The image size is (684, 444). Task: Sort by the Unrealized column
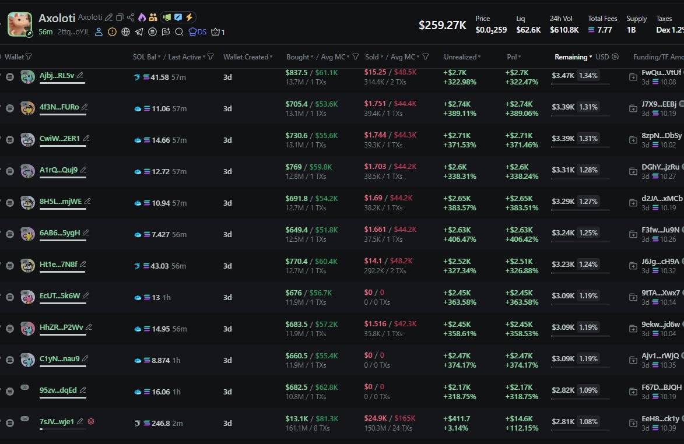click(462, 57)
